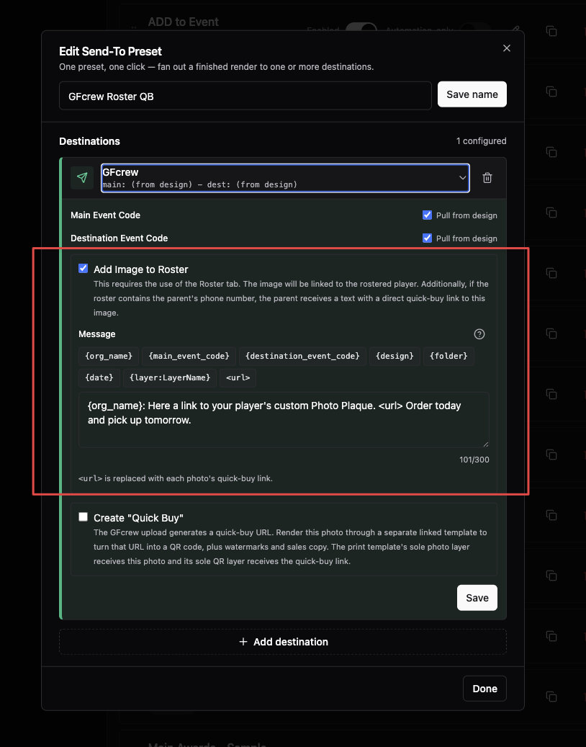
Task: Click the paper plane destination icon
Action: tap(82, 178)
